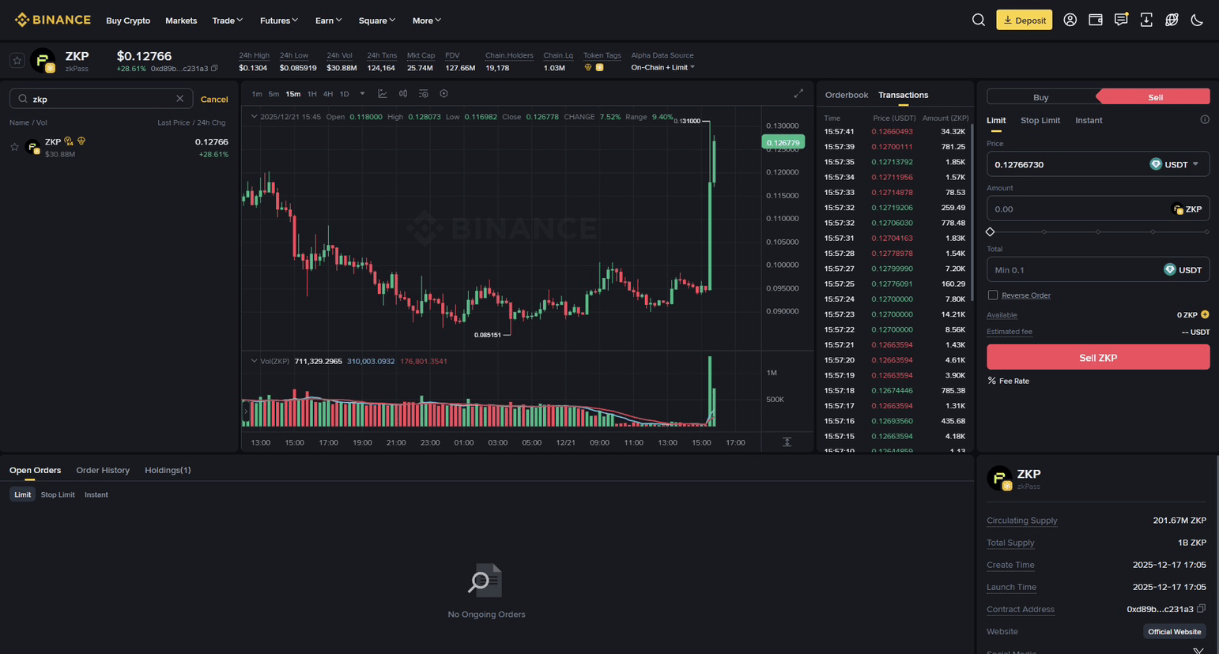Select the 5m interval

[x=274, y=94]
